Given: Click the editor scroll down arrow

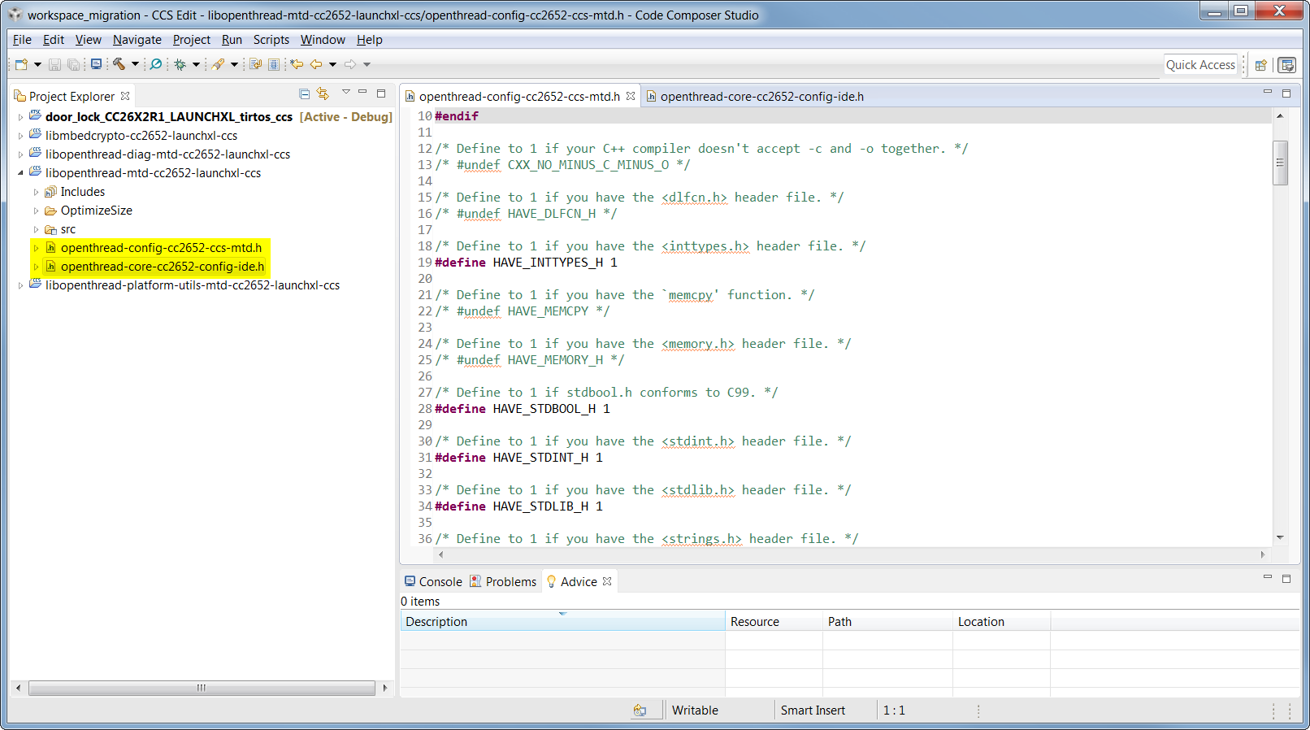Looking at the screenshot, I should pyautogui.click(x=1281, y=537).
